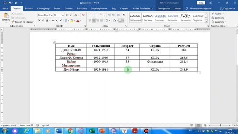238x134 pixels.
Task: Click the 'Что вы хотите сделать?' search field
Action: click(x=201, y=9)
